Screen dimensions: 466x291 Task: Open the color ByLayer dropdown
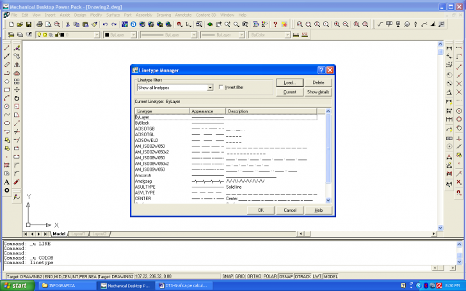tap(134, 35)
